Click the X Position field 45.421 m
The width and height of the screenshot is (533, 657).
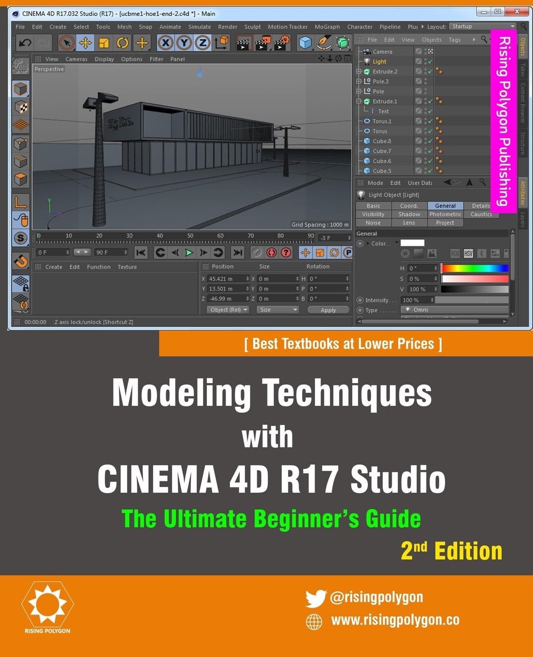click(x=228, y=279)
